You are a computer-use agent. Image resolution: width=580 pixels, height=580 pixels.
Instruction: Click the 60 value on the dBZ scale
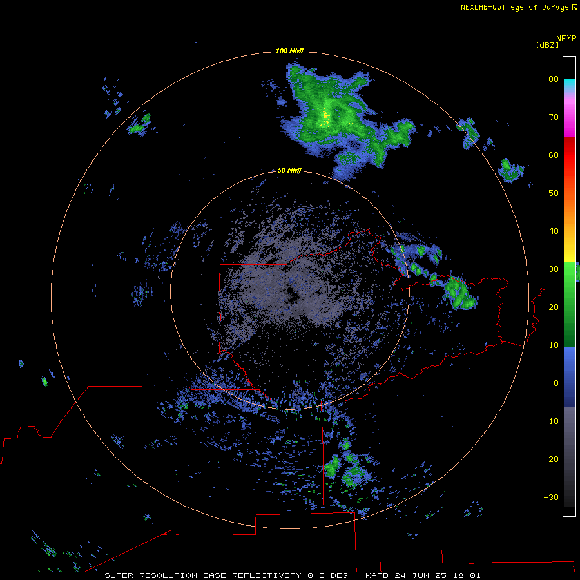[x=554, y=155]
